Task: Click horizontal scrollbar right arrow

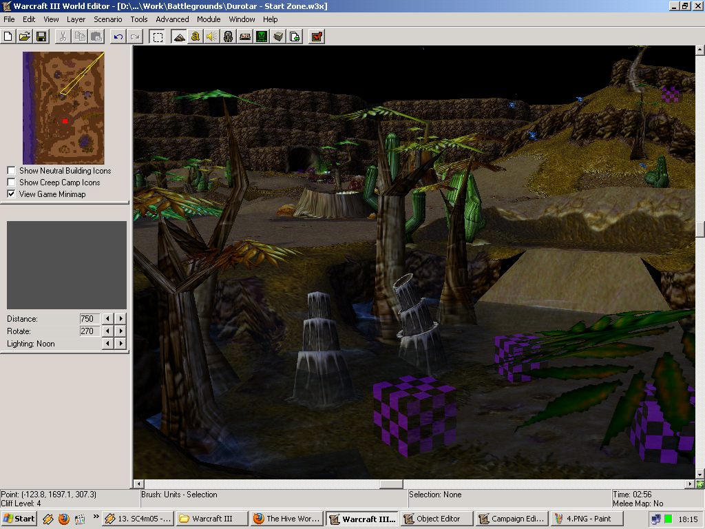Action: click(x=690, y=484)
